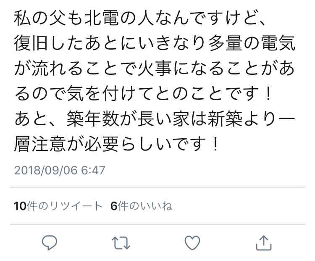315x261 pixels.
Task: Click the line starting るので気を付けて
Action: pos(144,94)
